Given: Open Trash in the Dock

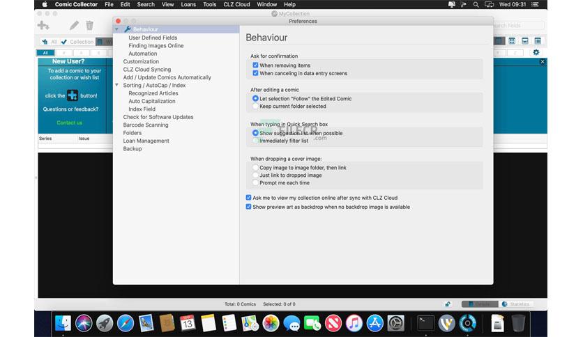Looking at the screenshot, I should [518, 323].
